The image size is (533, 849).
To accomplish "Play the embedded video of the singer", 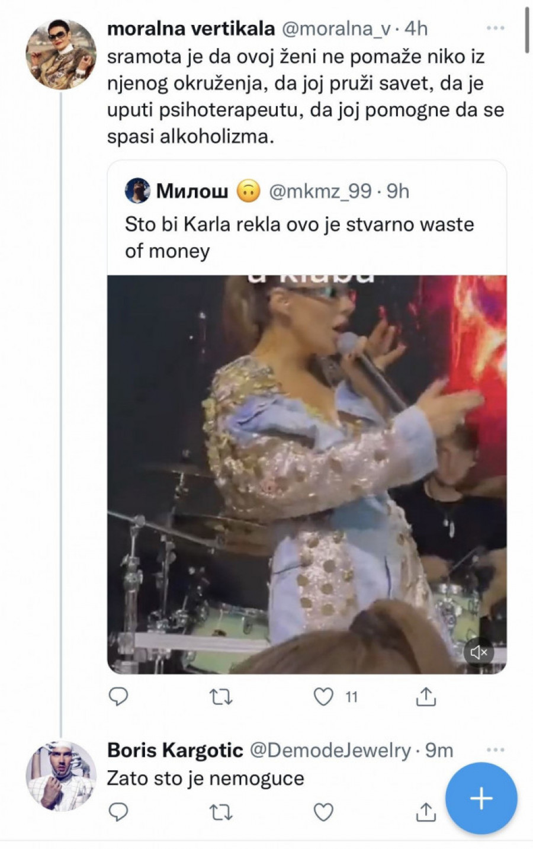I will coord(306,474).
